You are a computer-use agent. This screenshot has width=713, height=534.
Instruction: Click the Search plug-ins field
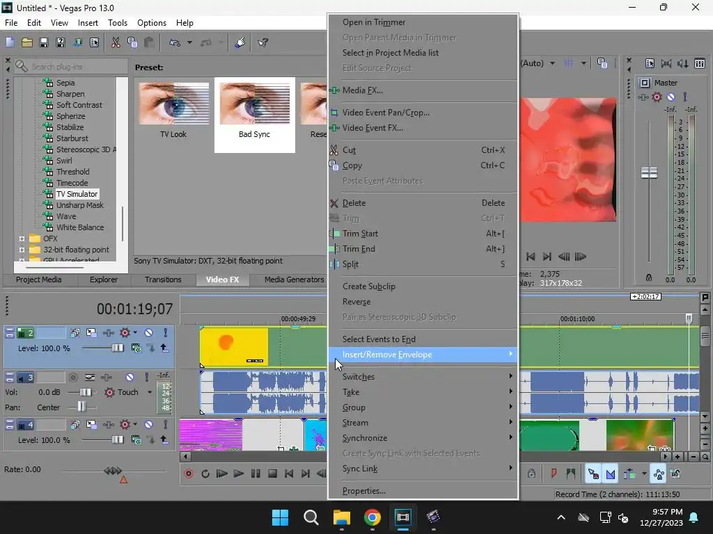[x=71, y=67]
